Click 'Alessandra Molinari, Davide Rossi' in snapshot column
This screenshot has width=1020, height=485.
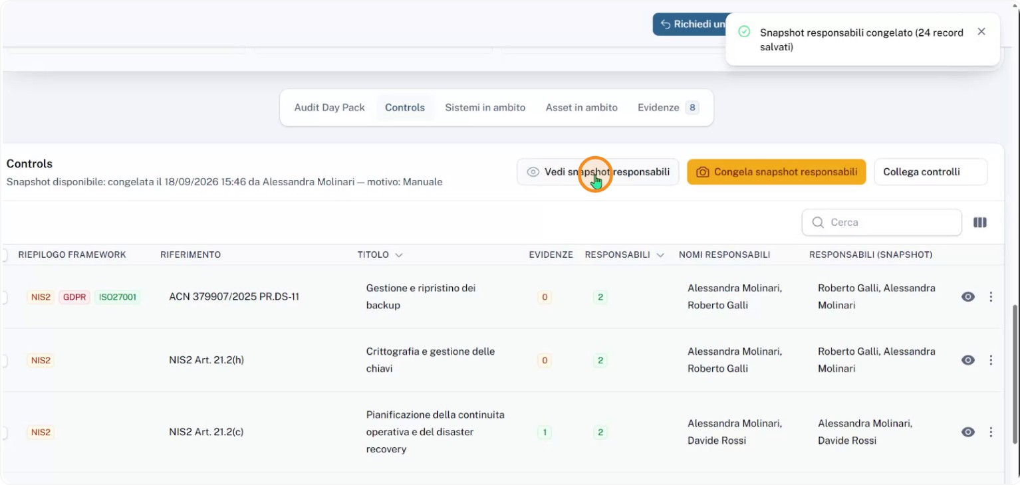coord(865,432)
